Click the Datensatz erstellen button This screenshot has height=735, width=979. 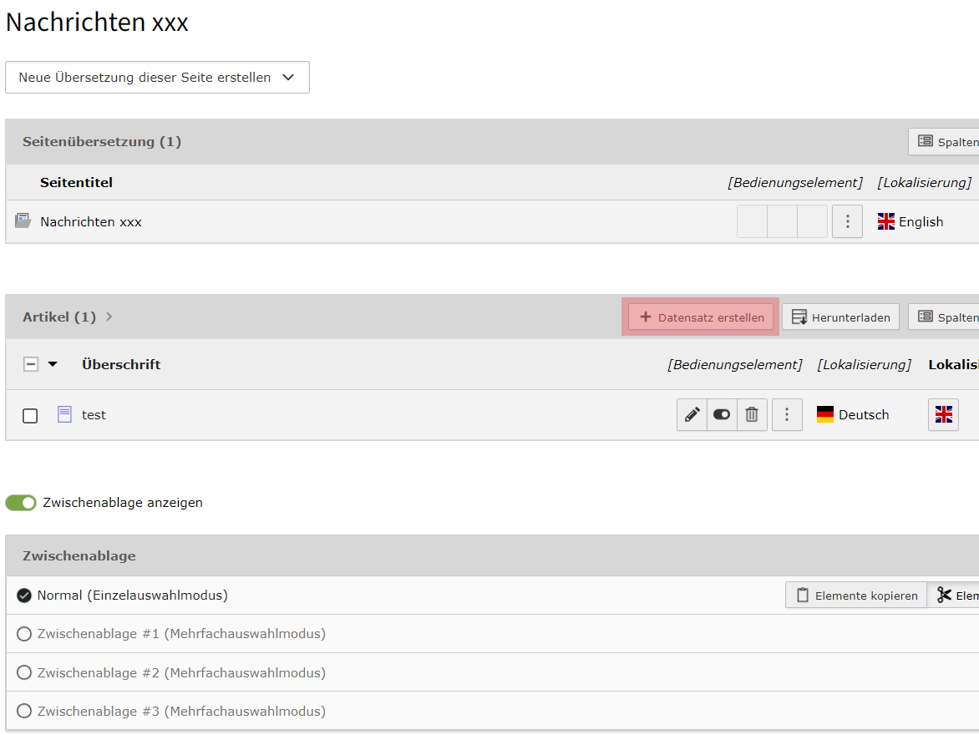tap(701, 317)
